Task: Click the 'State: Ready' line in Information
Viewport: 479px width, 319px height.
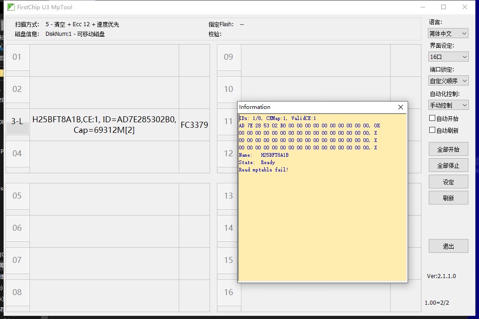Action: [257, 163]
